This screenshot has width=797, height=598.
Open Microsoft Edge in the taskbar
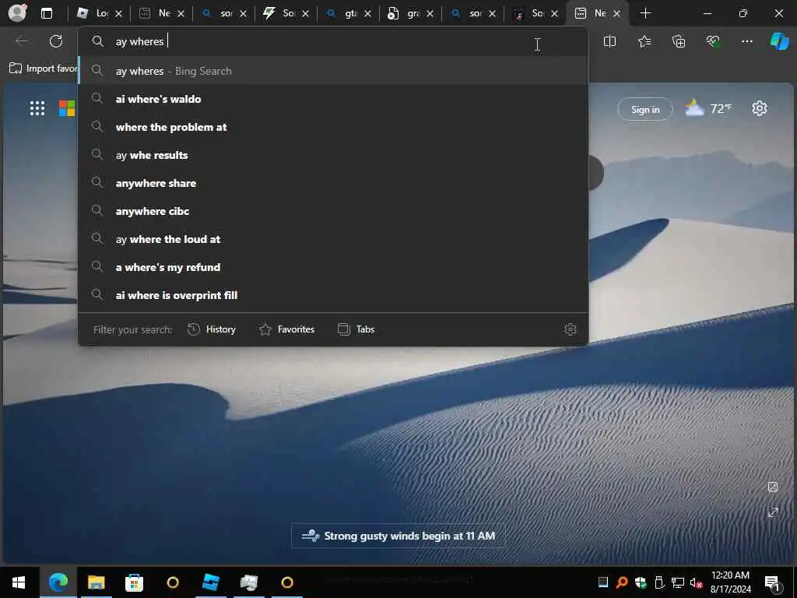click(58, 582)
